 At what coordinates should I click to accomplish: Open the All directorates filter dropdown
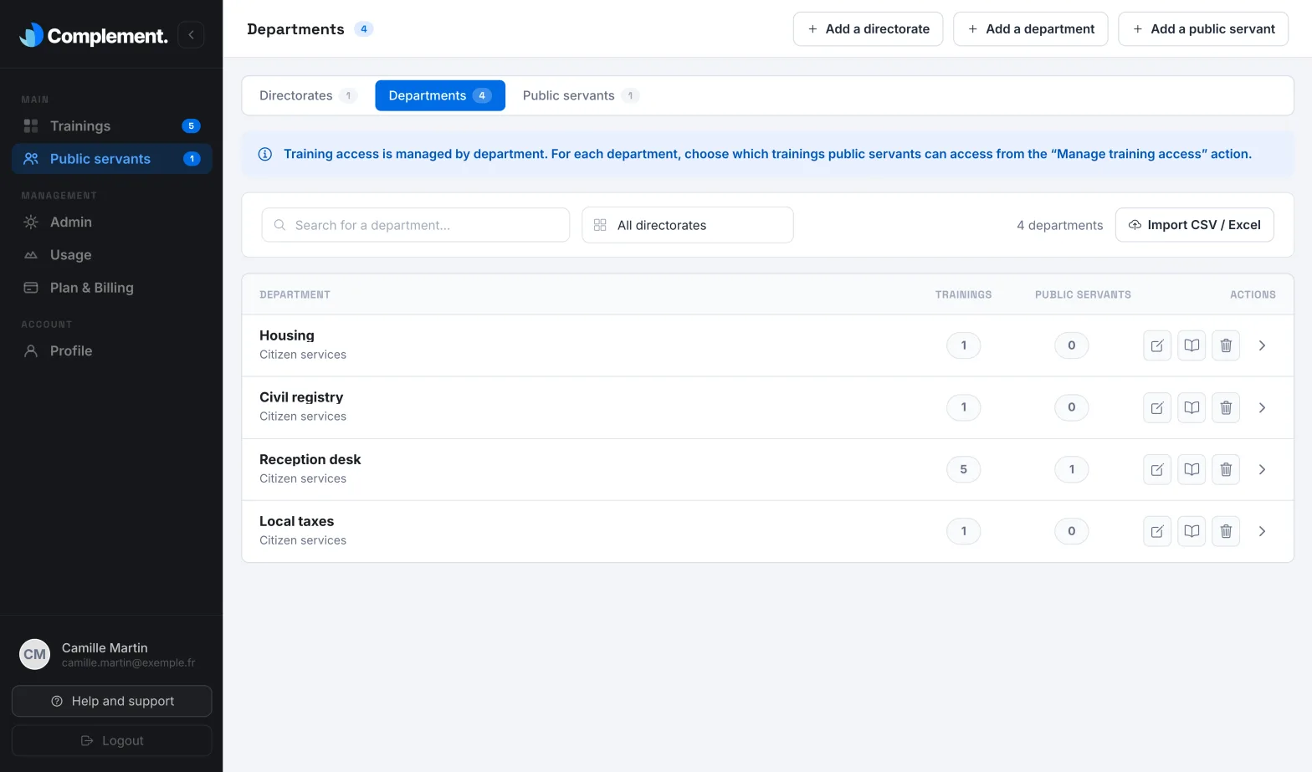pyautogui.click(x=688, y=225)
